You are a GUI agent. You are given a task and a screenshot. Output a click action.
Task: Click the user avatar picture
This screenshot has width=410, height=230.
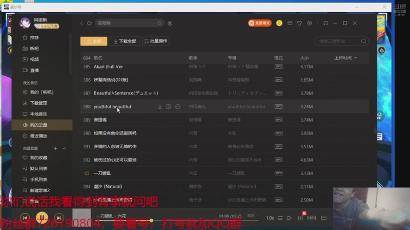25,22
